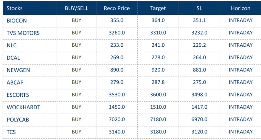Select the Reco Price header cell
The height and width of the screenshot is (140, 261).
pos(117,8)
